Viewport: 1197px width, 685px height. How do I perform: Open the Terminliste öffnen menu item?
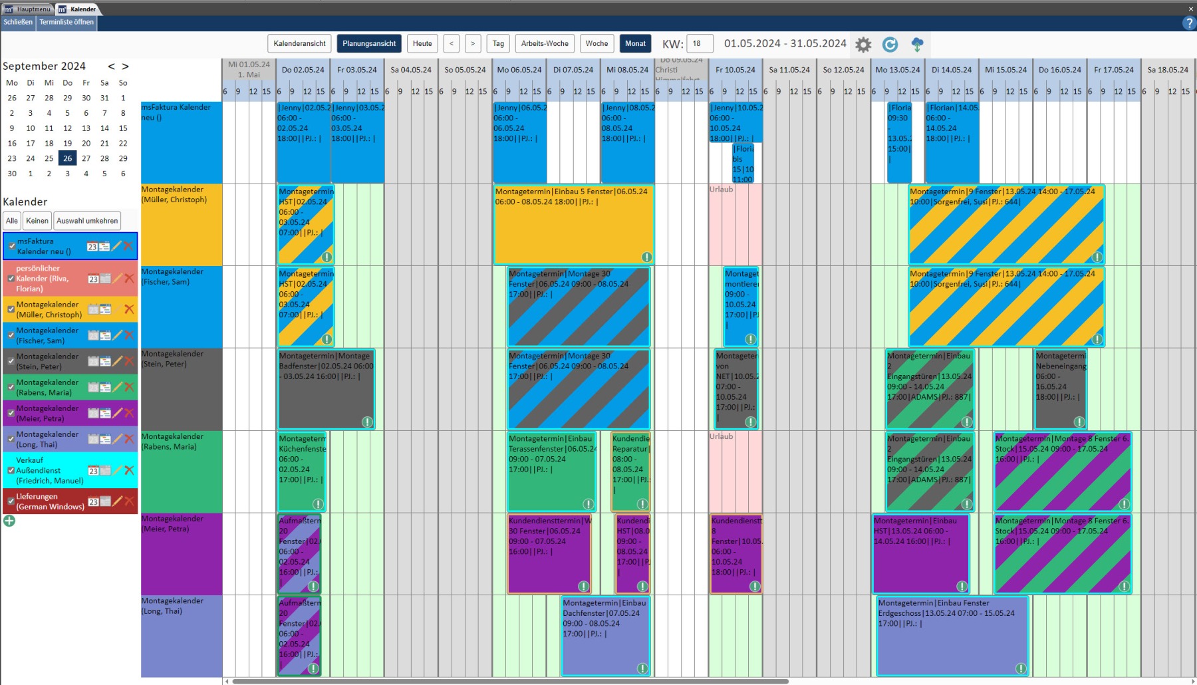[66, 22]
